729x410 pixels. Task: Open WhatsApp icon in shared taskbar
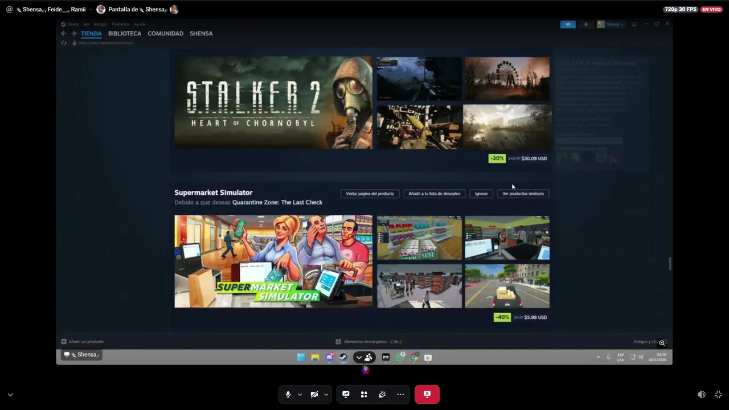400,358
